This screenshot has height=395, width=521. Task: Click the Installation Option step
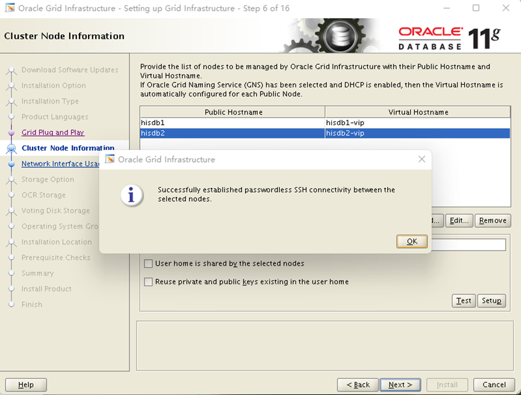click(x=54, y=86)
